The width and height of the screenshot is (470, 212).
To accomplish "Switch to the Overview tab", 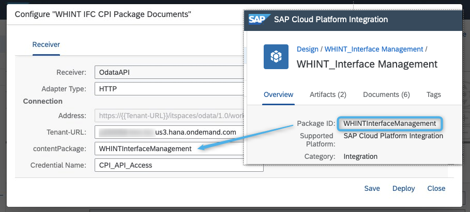I will (x=279, y=94).
